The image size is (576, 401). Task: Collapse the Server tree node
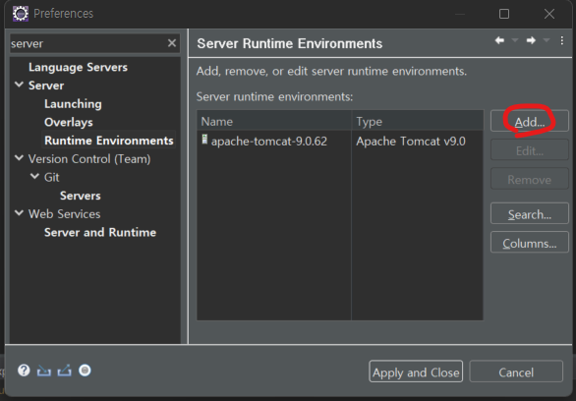point(19,85)
